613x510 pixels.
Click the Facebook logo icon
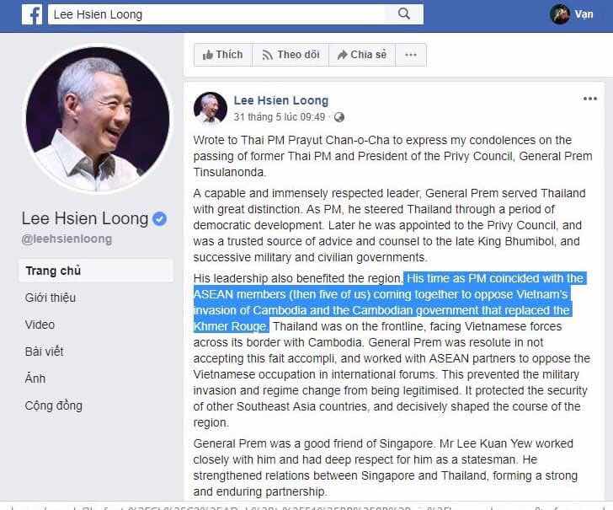(32, 15)
